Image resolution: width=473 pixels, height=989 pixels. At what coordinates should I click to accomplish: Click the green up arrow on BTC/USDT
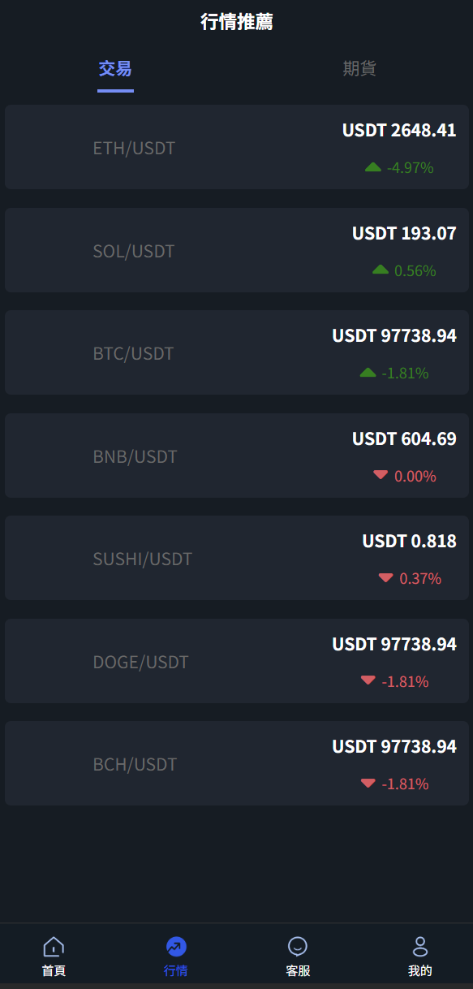(x=368, y=373)
